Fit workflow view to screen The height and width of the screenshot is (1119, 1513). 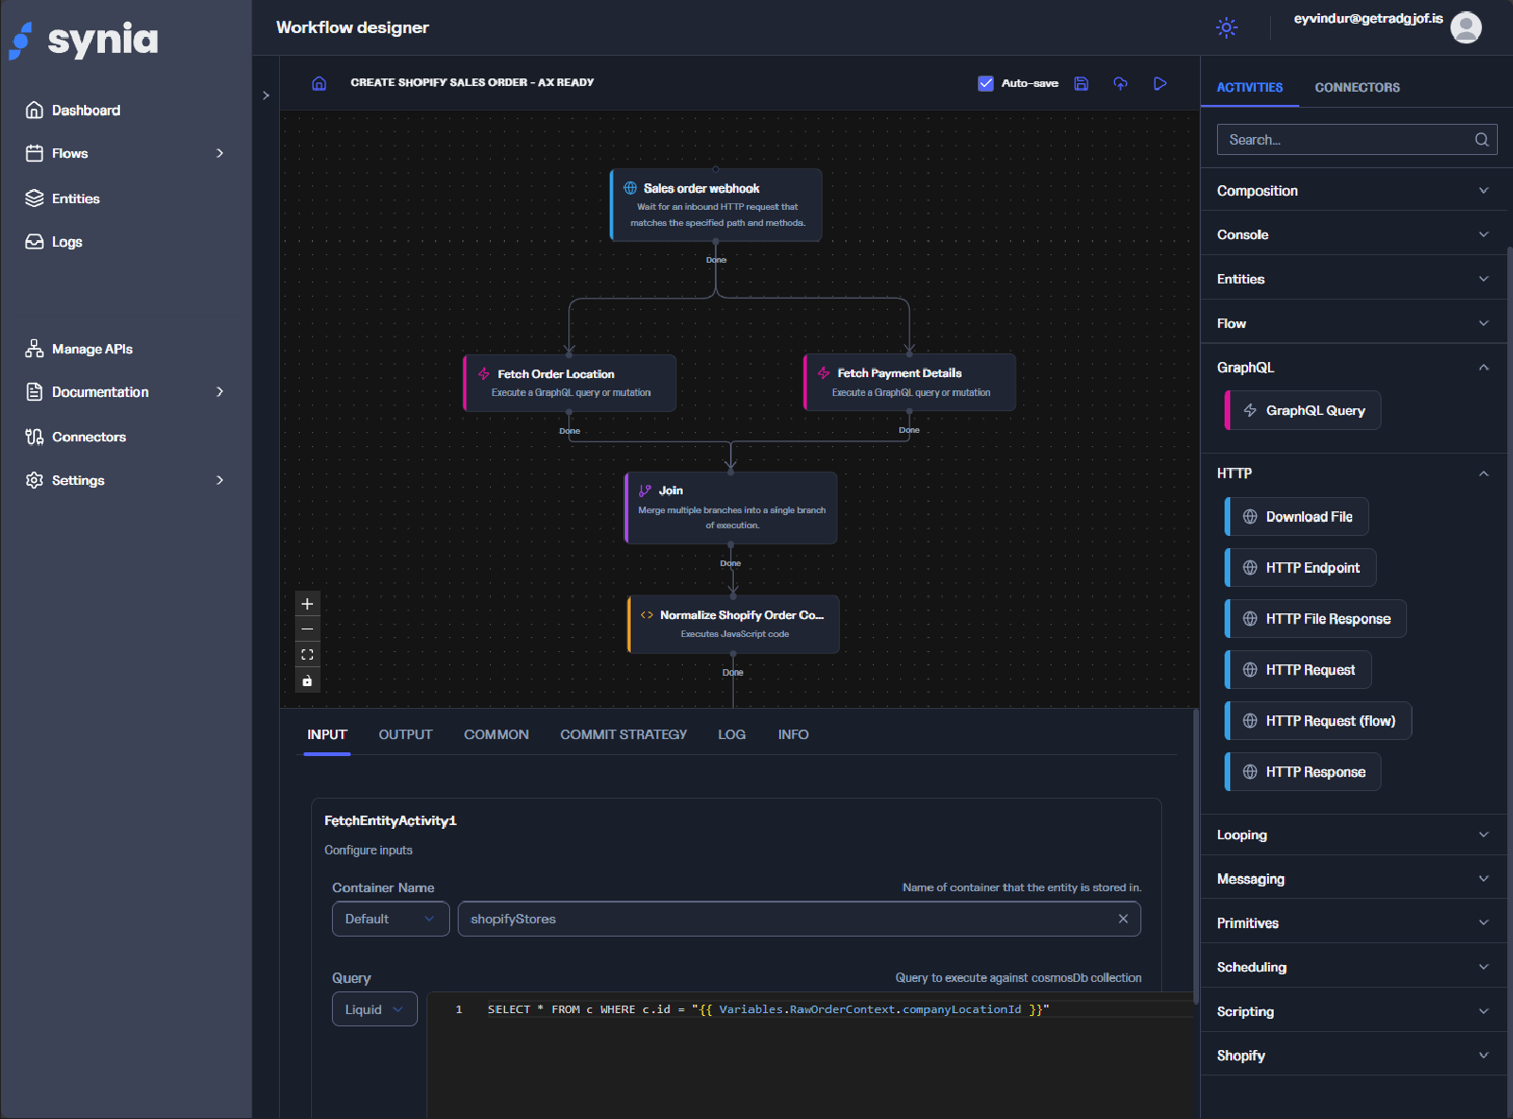(x=307, y=654)
